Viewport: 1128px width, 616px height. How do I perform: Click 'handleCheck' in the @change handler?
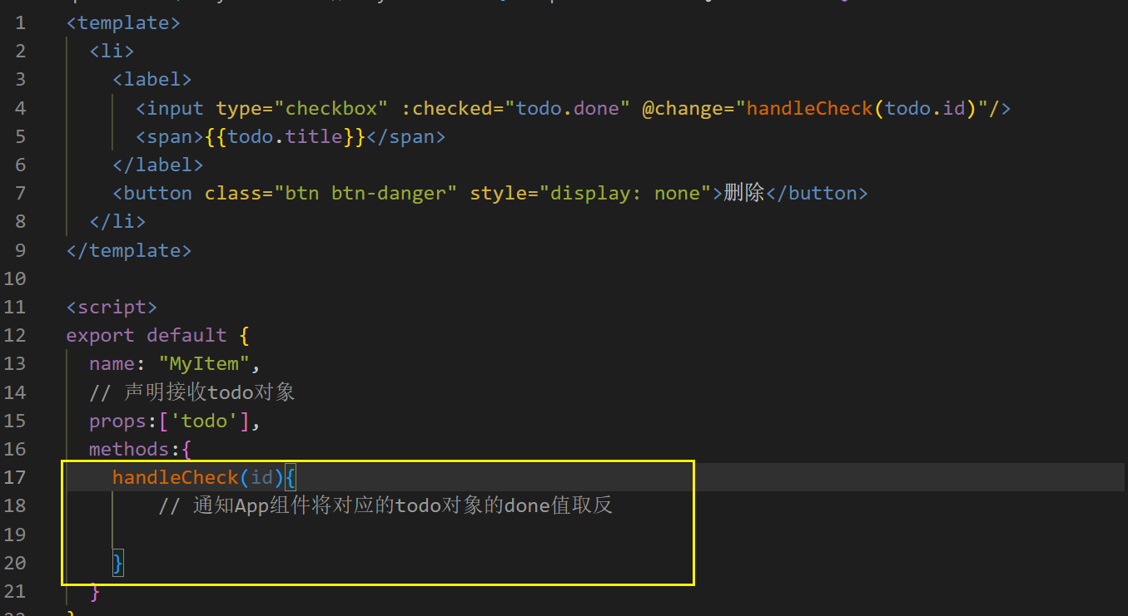809,108
